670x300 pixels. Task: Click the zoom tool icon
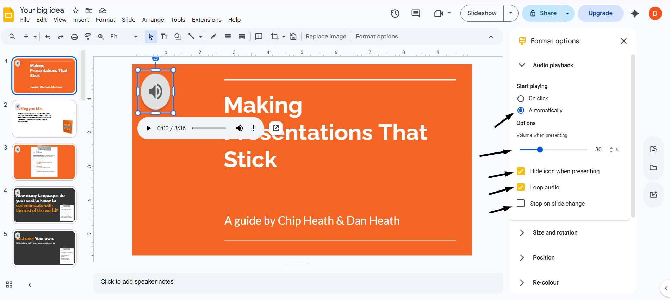click(101, 37)
